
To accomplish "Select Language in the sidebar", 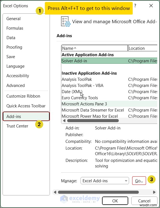I will pyautogui.click(x=15, y=66).
